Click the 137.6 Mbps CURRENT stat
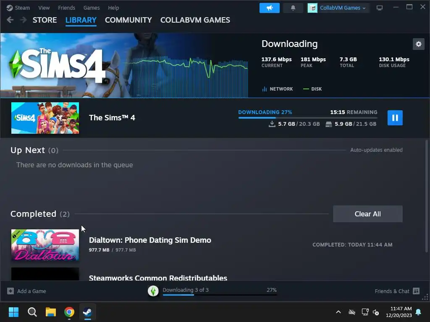 (276, 62)
